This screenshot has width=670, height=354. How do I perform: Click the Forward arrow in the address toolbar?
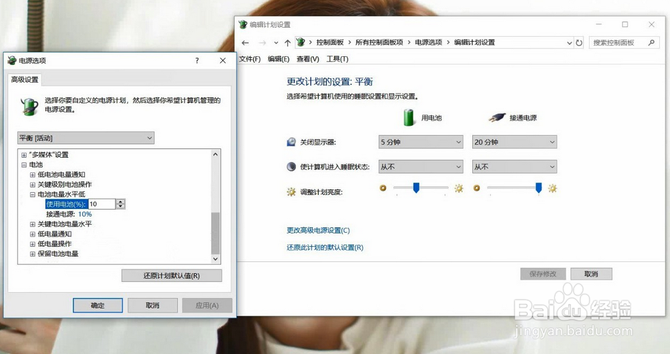tap(262, 43)
